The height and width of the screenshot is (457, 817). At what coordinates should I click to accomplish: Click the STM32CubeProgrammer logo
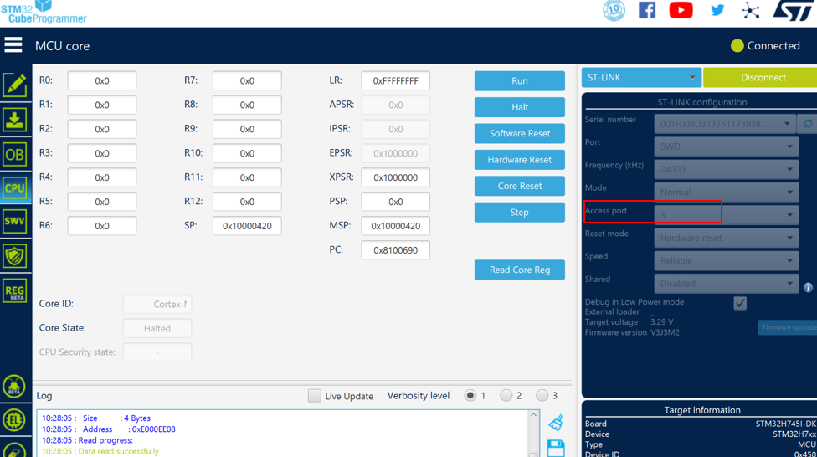point(44,13)
